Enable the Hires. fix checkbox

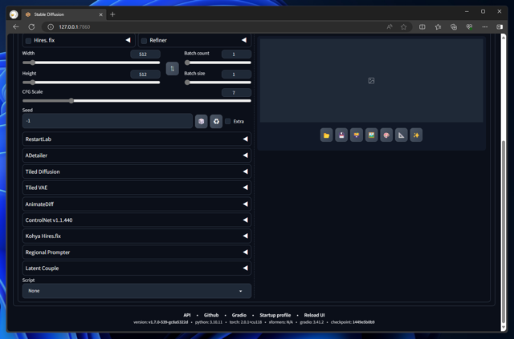tap(28, 41)
